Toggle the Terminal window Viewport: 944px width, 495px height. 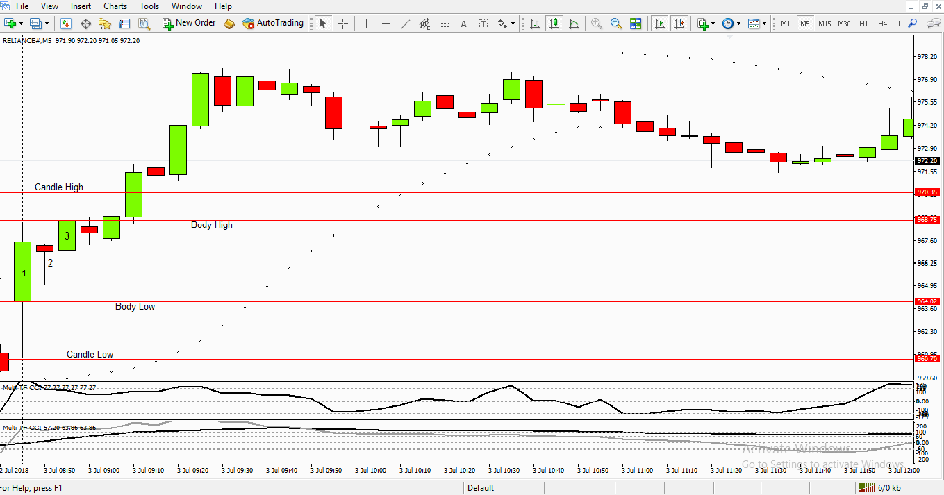click(x=124, y=24)
